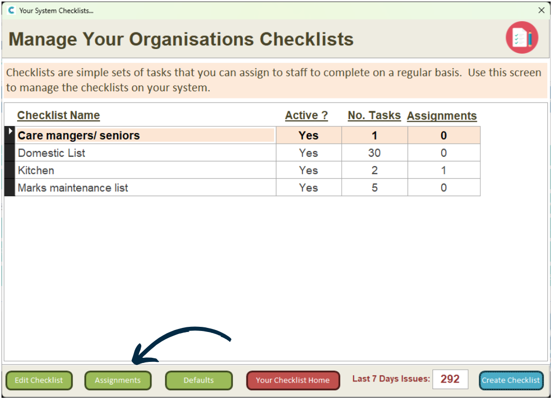
Task: Click the checklist clipboard icon in header
Action: point(522,38)
